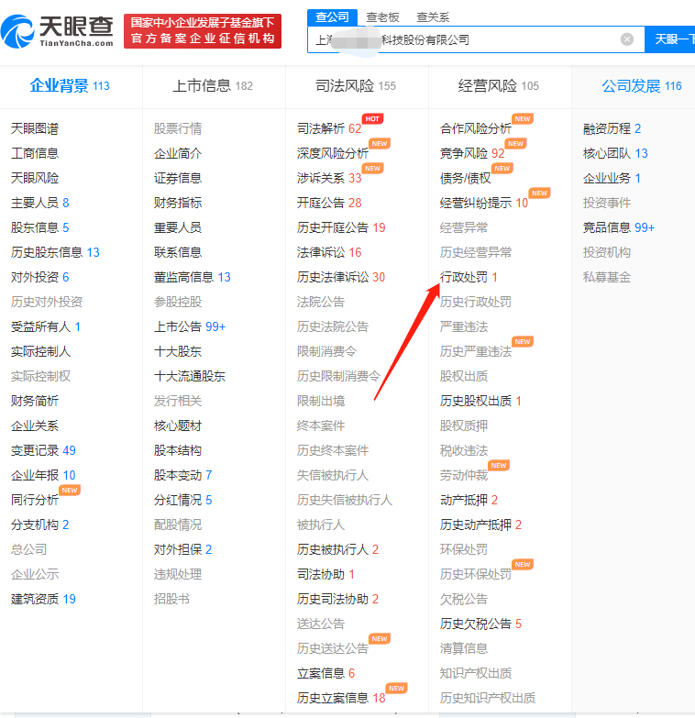This screenshot has height=718, width=695.
Task: Open 竞品信息 under company development
Action: [x=607, y=227]
